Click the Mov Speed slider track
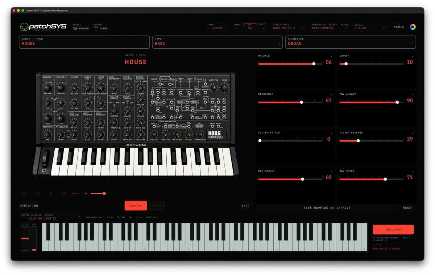This screenshot has width=435, height=275. pyautogui.click(x=372, y=179)
